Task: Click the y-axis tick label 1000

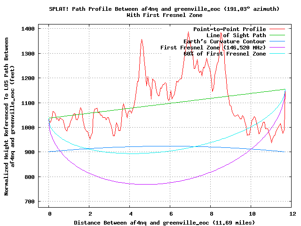Action: pos(28,128)
